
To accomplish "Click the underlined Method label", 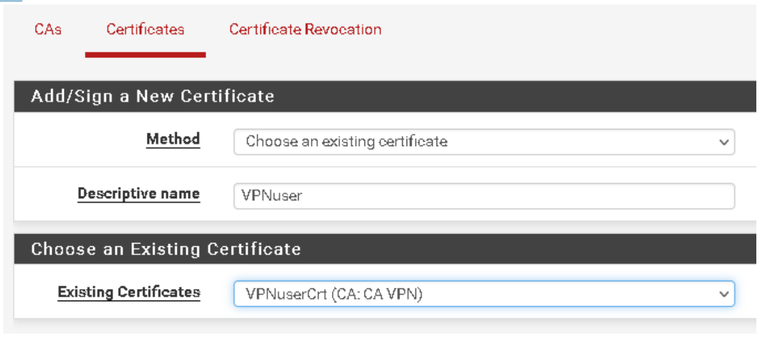I will point(173,139).
